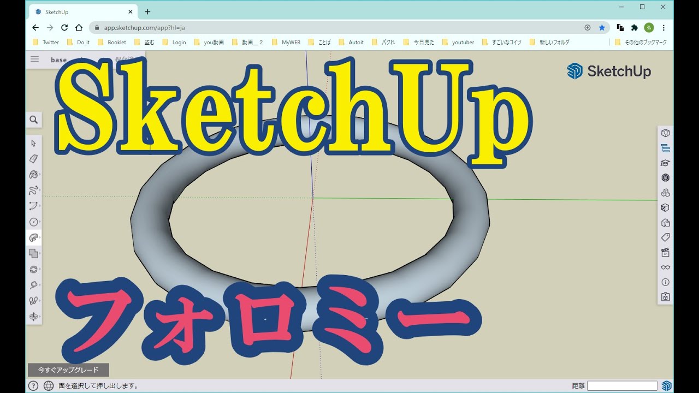Open the Solid Inspector panel
The image size is (699, 393).
(x=665, y=297)
